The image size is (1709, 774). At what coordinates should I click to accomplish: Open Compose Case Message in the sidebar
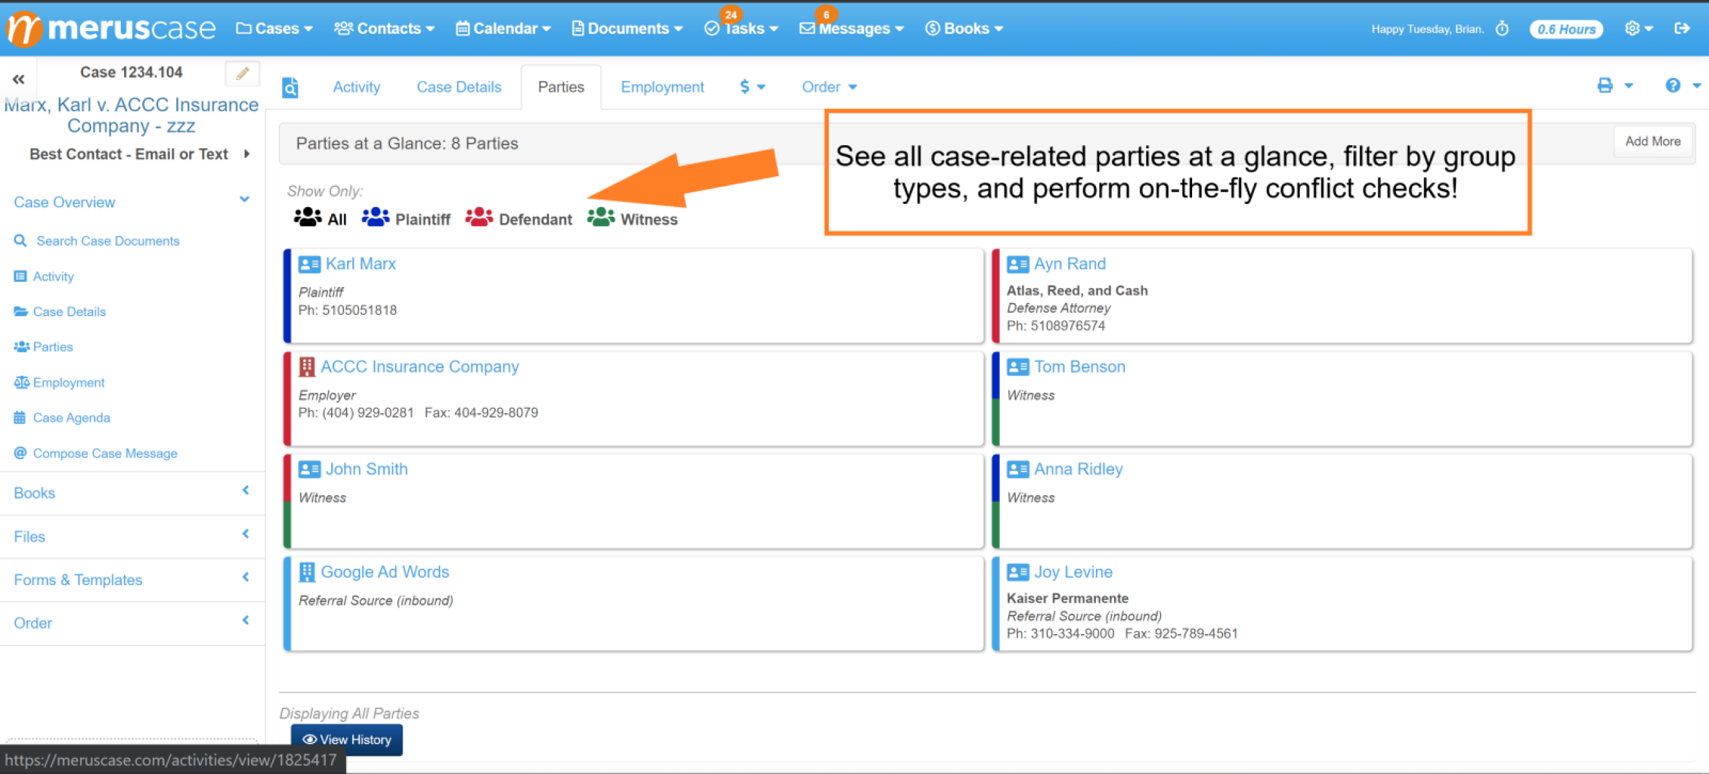click(105, 453)
